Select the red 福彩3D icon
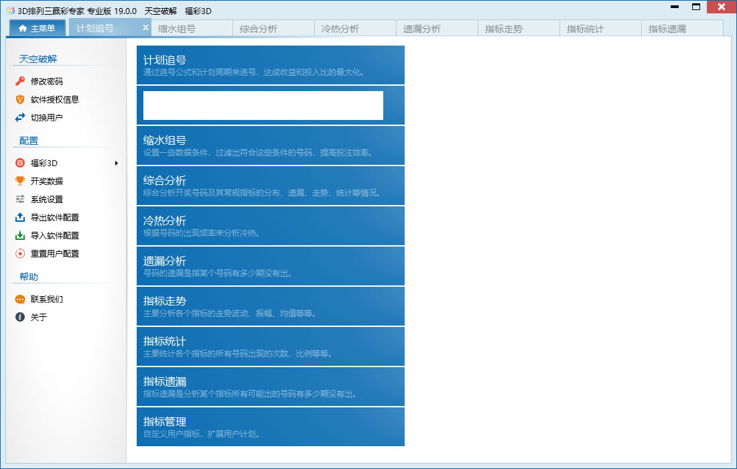The width and height of the screenshot is (737, 469). 19,163
